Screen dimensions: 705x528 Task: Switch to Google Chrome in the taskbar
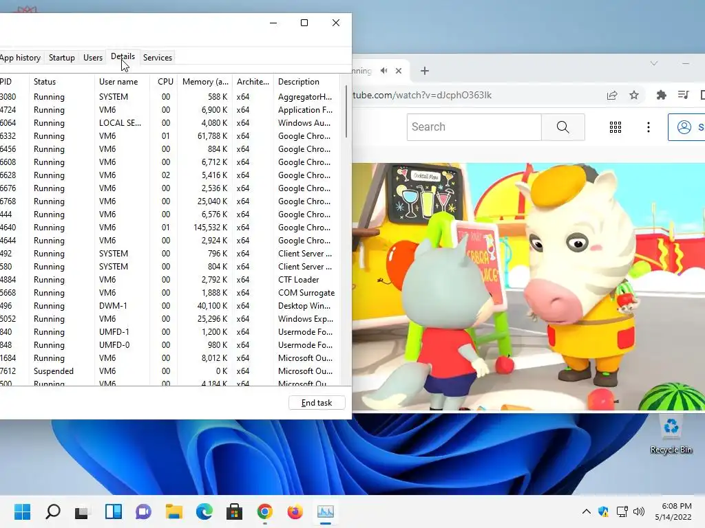(265, 511)
